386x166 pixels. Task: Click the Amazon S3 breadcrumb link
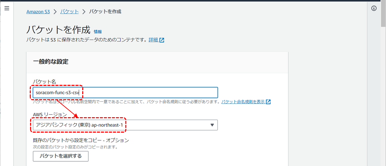tap(38, 12)
